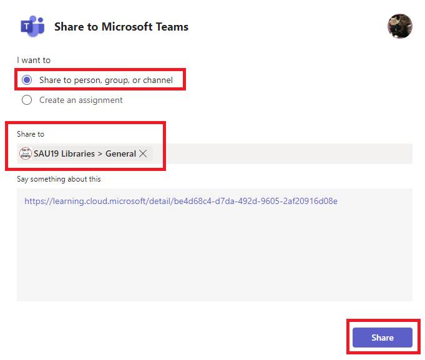Click the Say something about this label

tap(59, 179)
